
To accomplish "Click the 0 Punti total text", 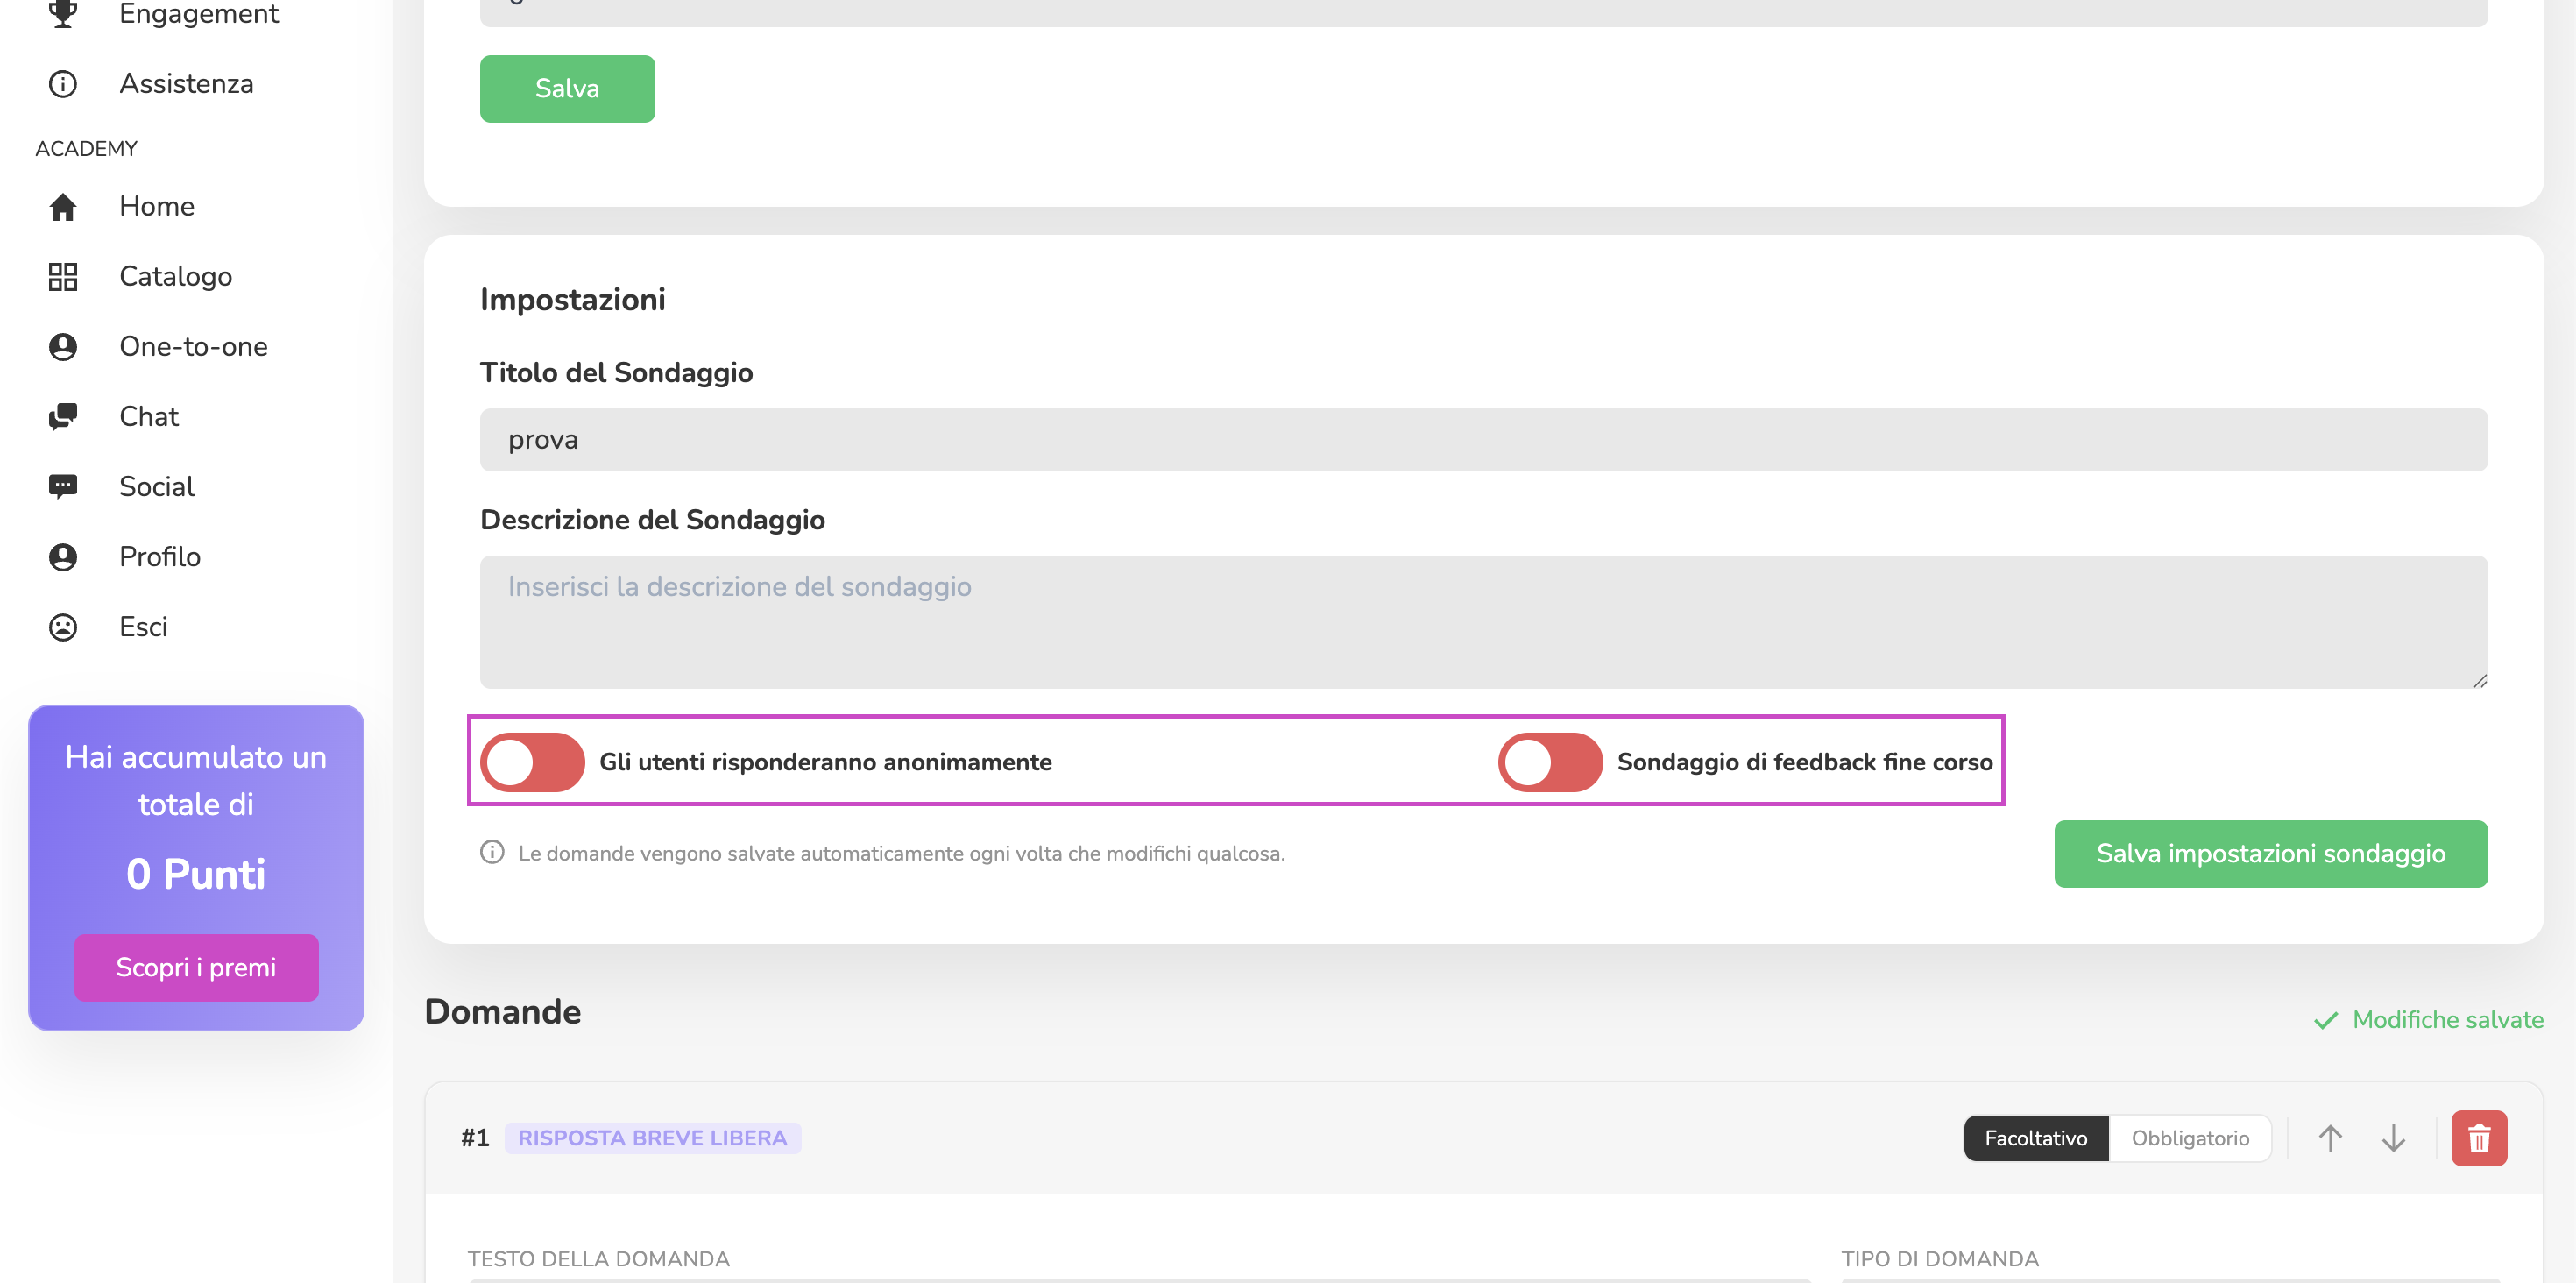I will [x=196, y=875].
